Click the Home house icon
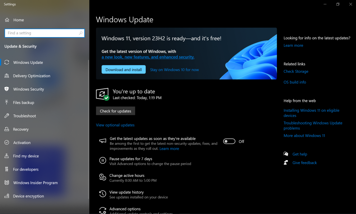This screenshot has width=356, height=214. pyautogui.click(x=7, y=20)
